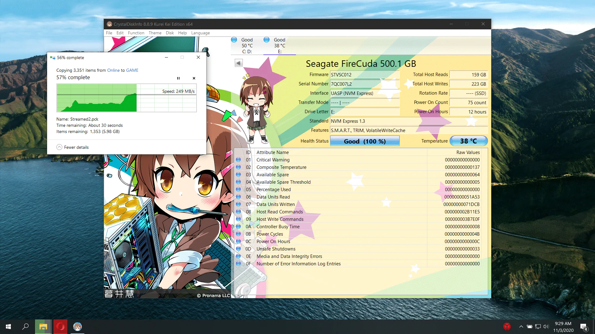Click the Good (100 %) health status button
Screen dimensions: 595x334
[x=365, y=141]
